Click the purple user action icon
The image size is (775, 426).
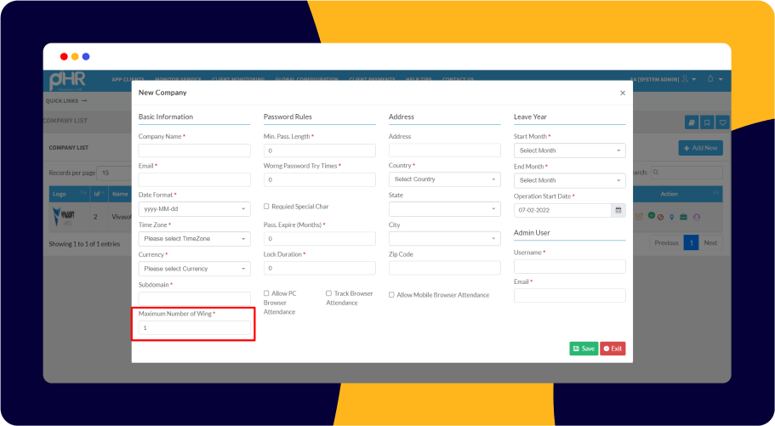tap(697, 217)
